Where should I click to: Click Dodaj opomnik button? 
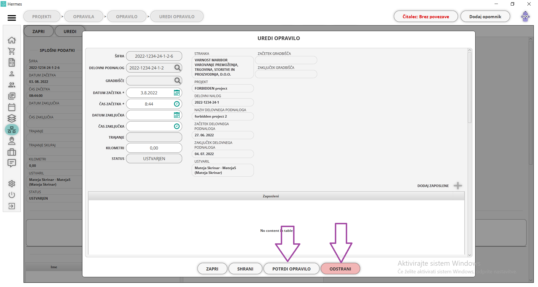(x=485, y=17)
